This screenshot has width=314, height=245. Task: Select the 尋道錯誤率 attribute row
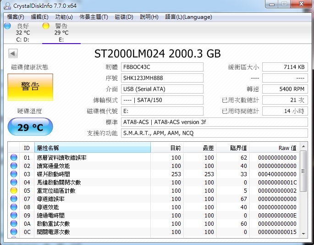point(154,199)
